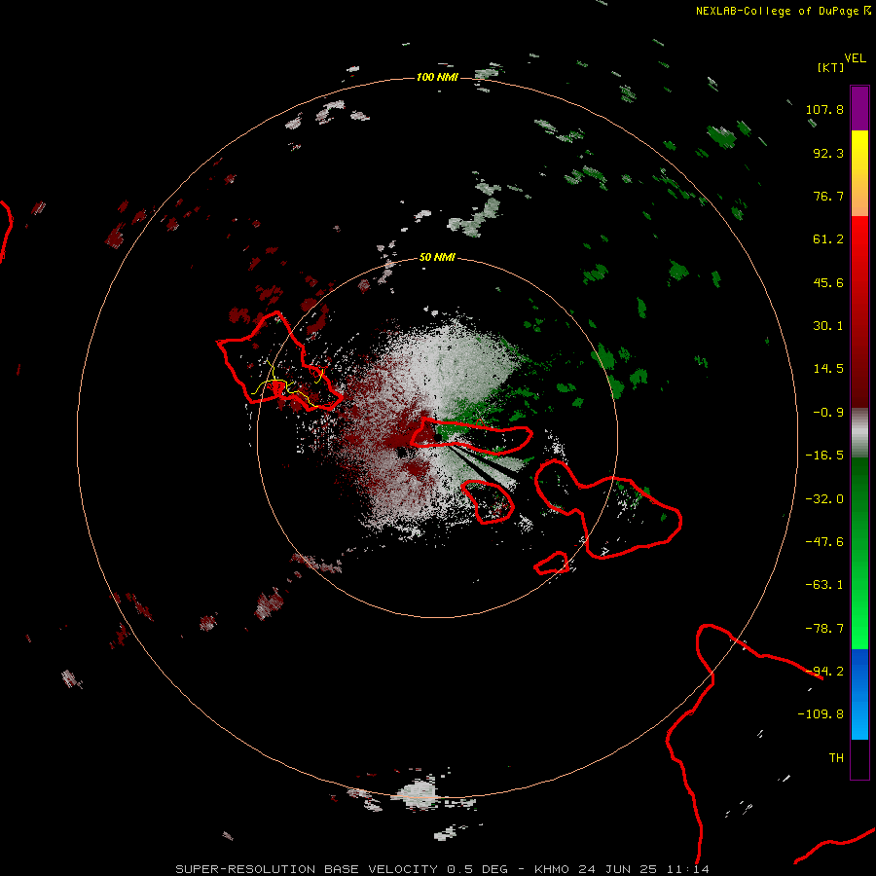This screenshot has height=876, width=876.
Task: Click the -47.6 velocity scale value
Action: [824, 542]
